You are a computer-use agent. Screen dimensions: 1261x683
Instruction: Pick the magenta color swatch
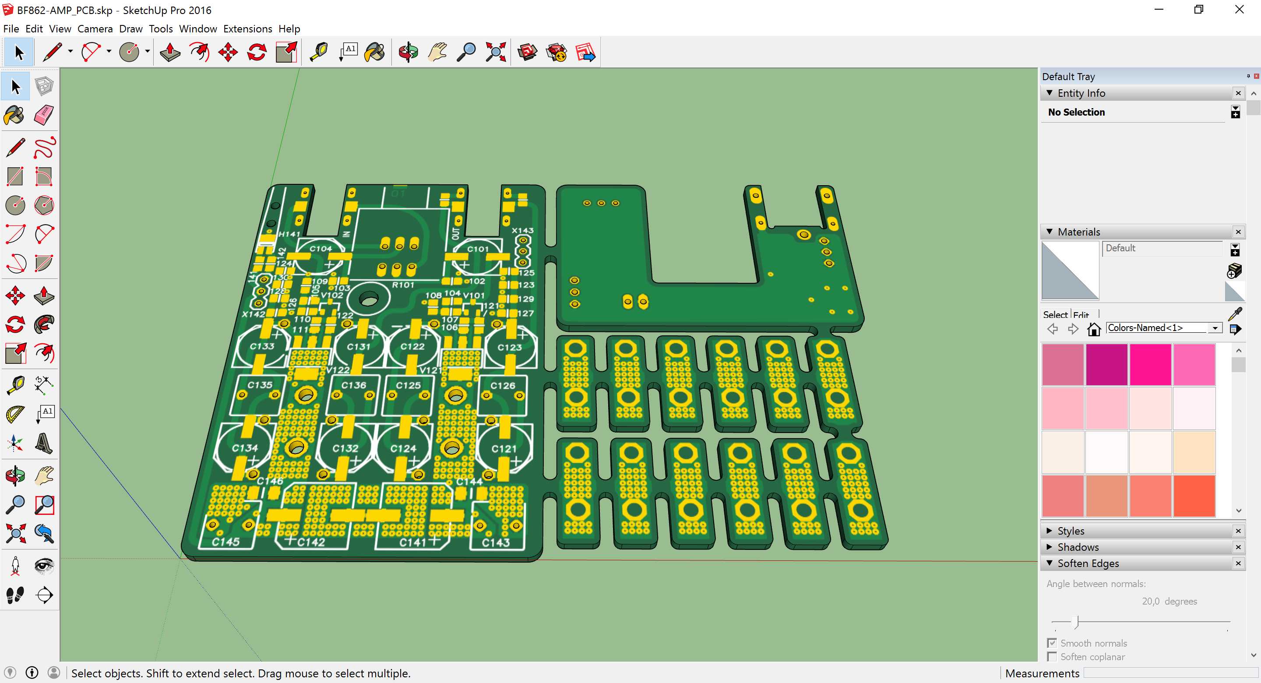pos(1107,365)
